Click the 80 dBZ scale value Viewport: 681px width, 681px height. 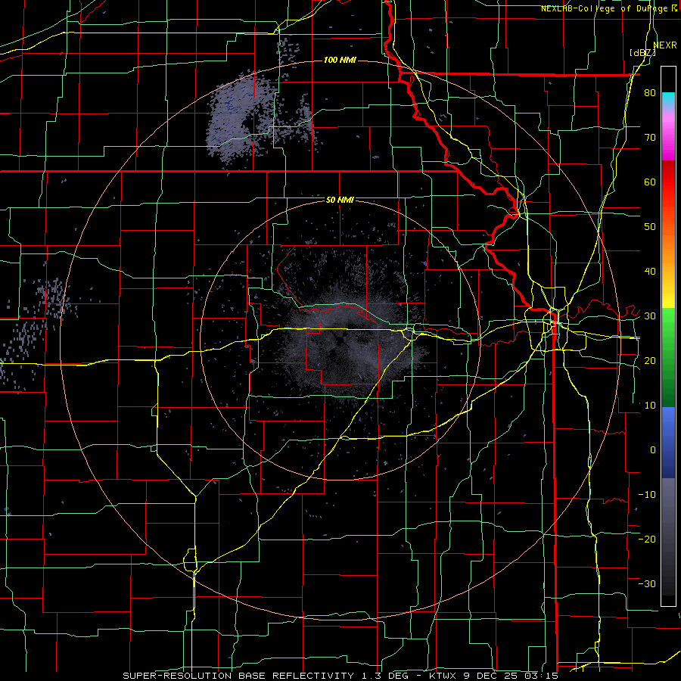(x=650, y=93)
